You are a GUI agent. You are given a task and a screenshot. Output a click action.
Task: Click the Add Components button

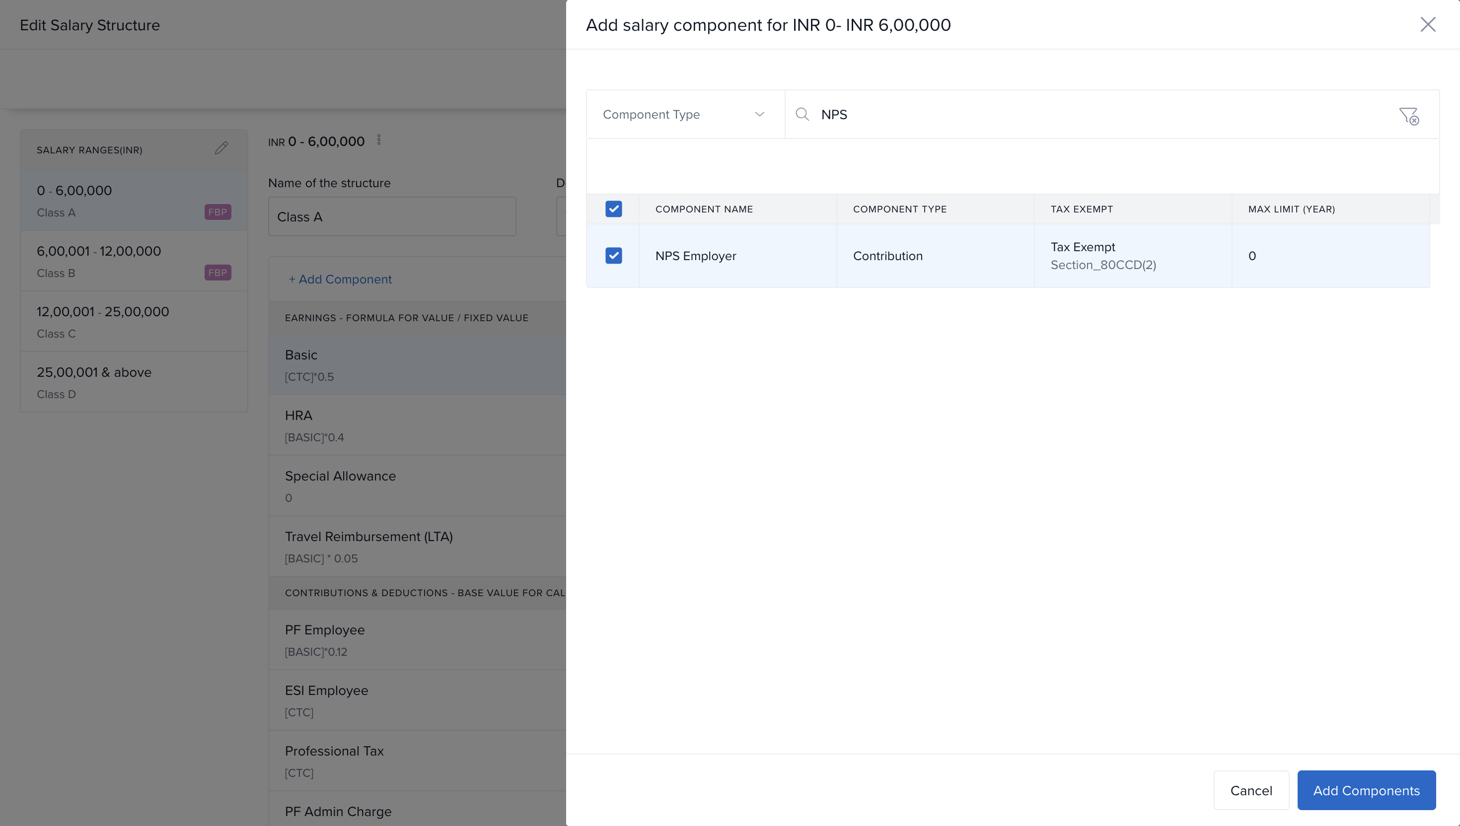click(x=1366, y=790)
